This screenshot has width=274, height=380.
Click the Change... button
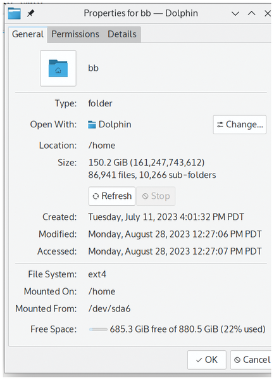pos(240,125)
